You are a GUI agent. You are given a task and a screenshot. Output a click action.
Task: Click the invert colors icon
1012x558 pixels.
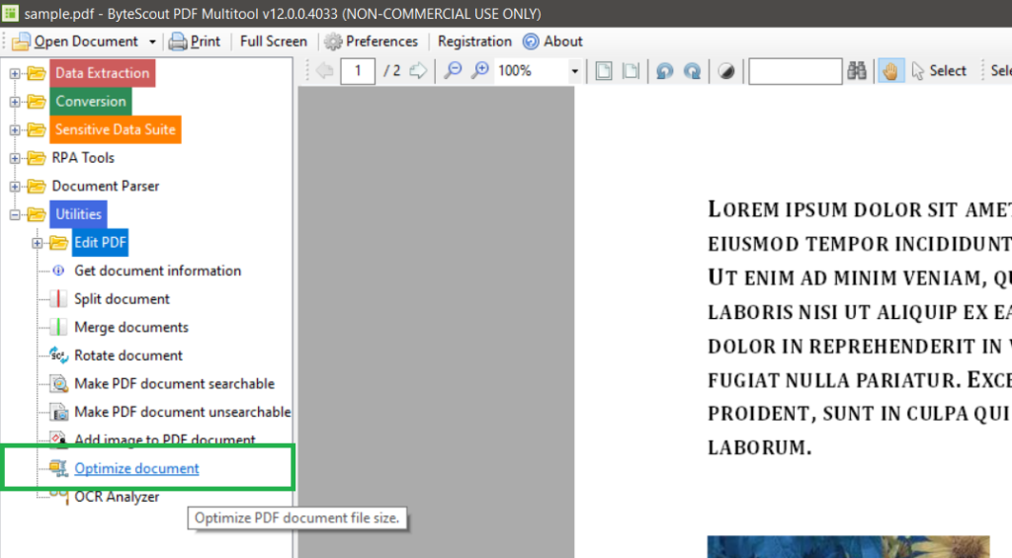point(726,71)
